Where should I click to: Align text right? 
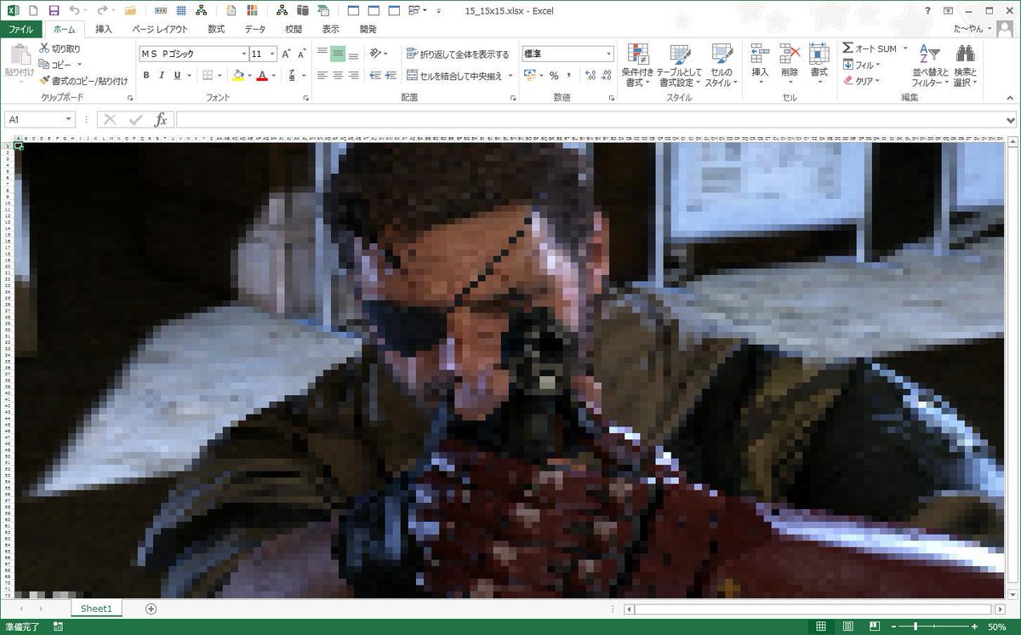click(353, 76)
